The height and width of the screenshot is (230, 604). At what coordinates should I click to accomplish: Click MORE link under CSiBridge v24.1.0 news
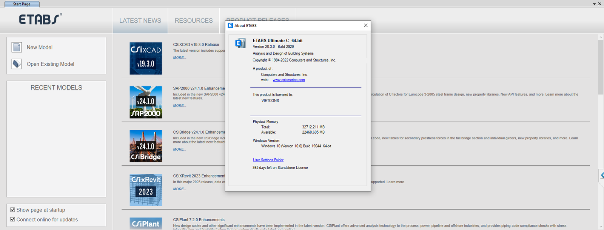180,149
